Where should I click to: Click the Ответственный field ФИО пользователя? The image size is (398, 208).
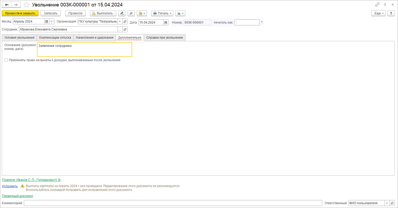366,203
